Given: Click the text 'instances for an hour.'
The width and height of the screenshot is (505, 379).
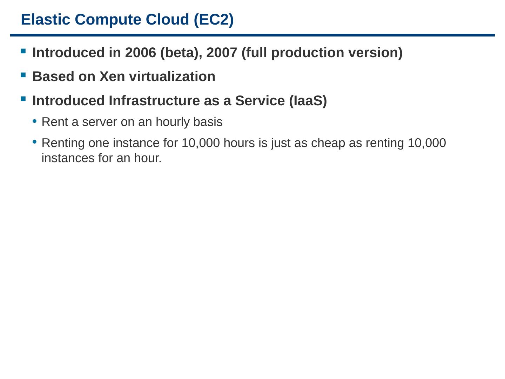Looking at the screenshot, I should click(x=101, y=158).
